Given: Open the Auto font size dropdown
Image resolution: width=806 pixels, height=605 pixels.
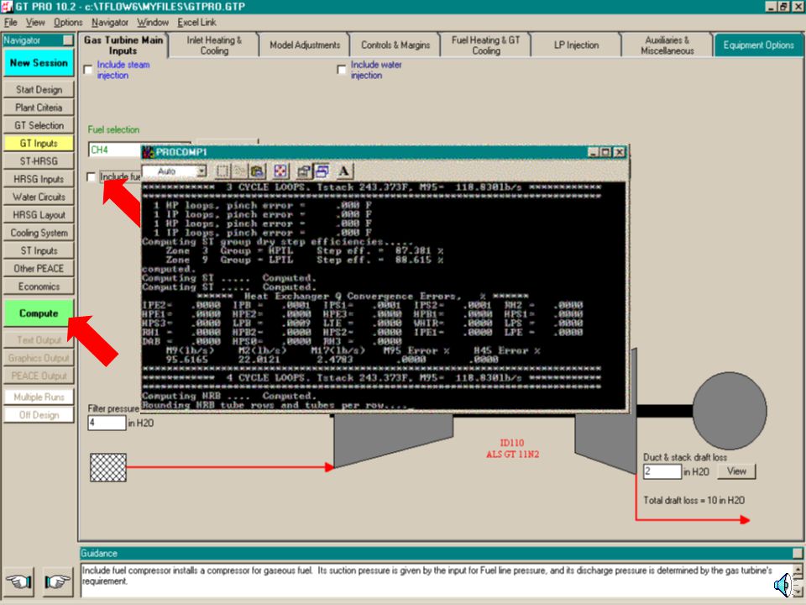Looking at the screenshot, I should pos(201,171).
